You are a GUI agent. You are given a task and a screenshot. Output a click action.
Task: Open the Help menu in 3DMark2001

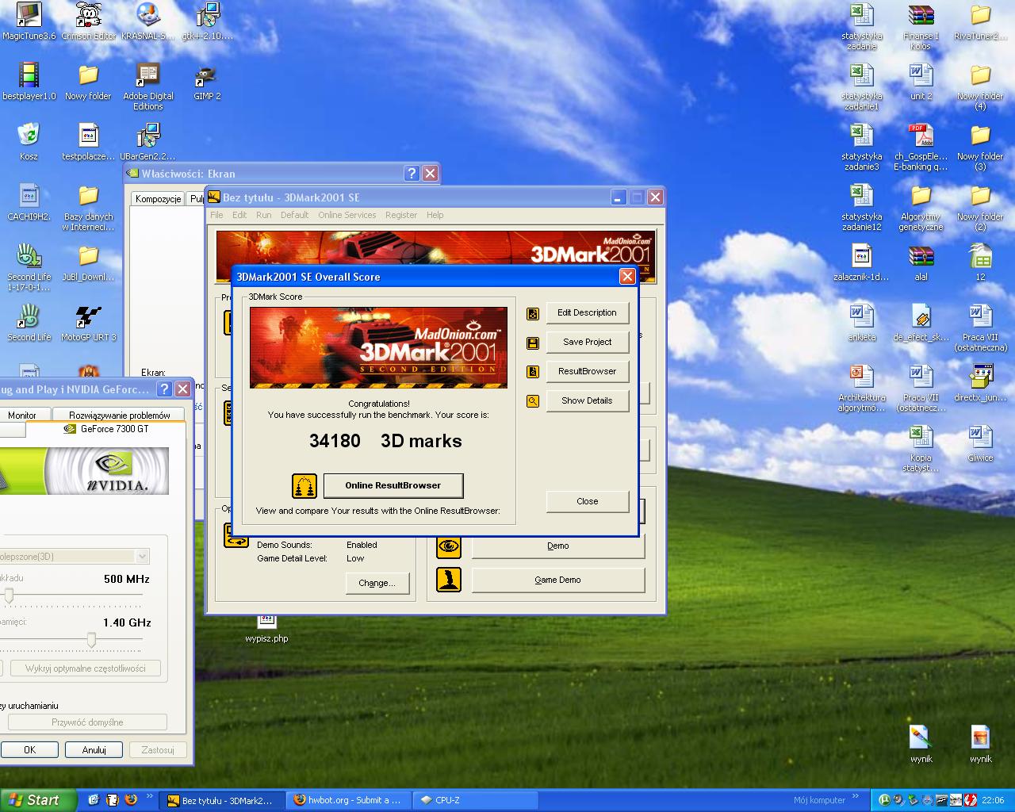click(435, 215)
